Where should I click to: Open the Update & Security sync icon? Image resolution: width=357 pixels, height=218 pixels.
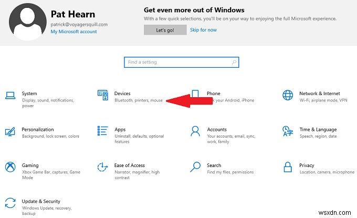(10, 203)
